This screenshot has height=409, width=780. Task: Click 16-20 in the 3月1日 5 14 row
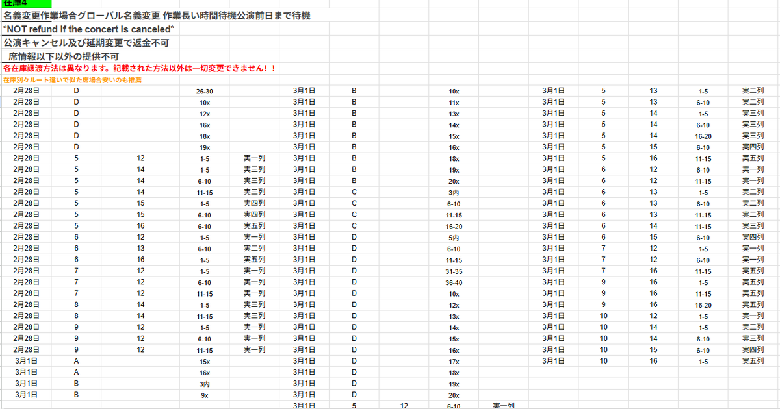(x=703, y=136)
